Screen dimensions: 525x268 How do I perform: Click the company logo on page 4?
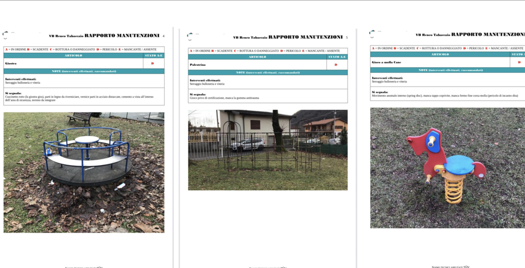[x=5, y=35]
